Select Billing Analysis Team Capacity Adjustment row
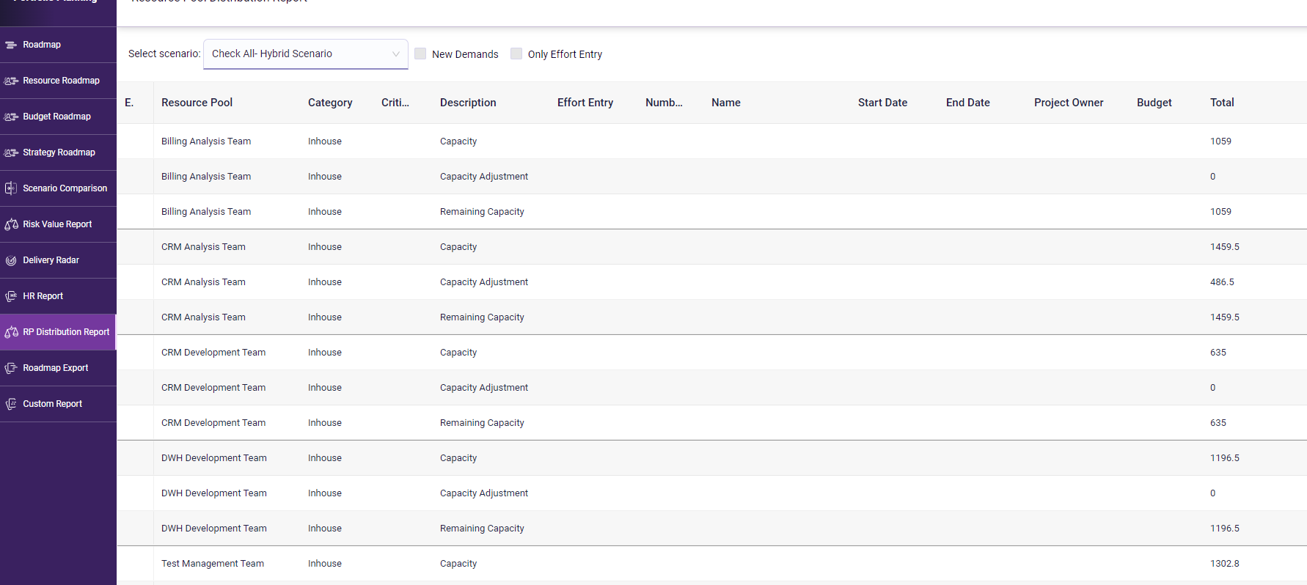1307x585 pixels. (711, 177)
